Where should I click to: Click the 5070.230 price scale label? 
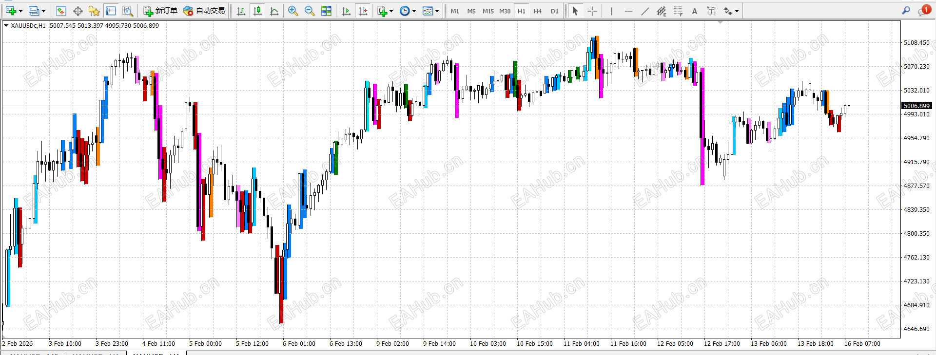click(x=916, y=67)
